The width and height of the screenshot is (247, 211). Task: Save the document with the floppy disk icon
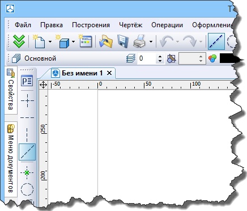(123, 41)
